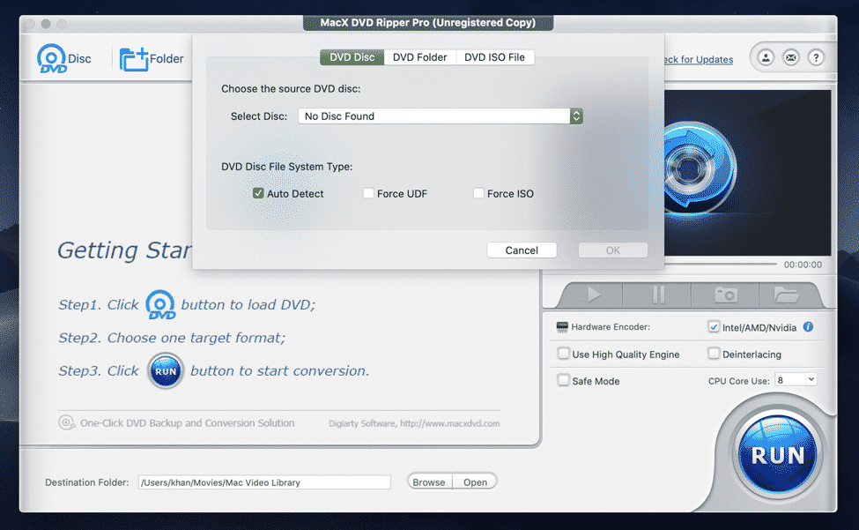The width and height of the screenshot is (859, 530).
Task: Check the Force UDF checkbox
Action: [x=369, y=193]
